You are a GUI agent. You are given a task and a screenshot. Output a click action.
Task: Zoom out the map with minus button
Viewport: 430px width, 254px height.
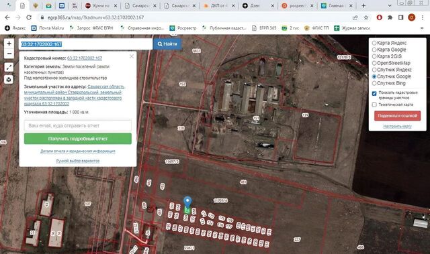9,54
